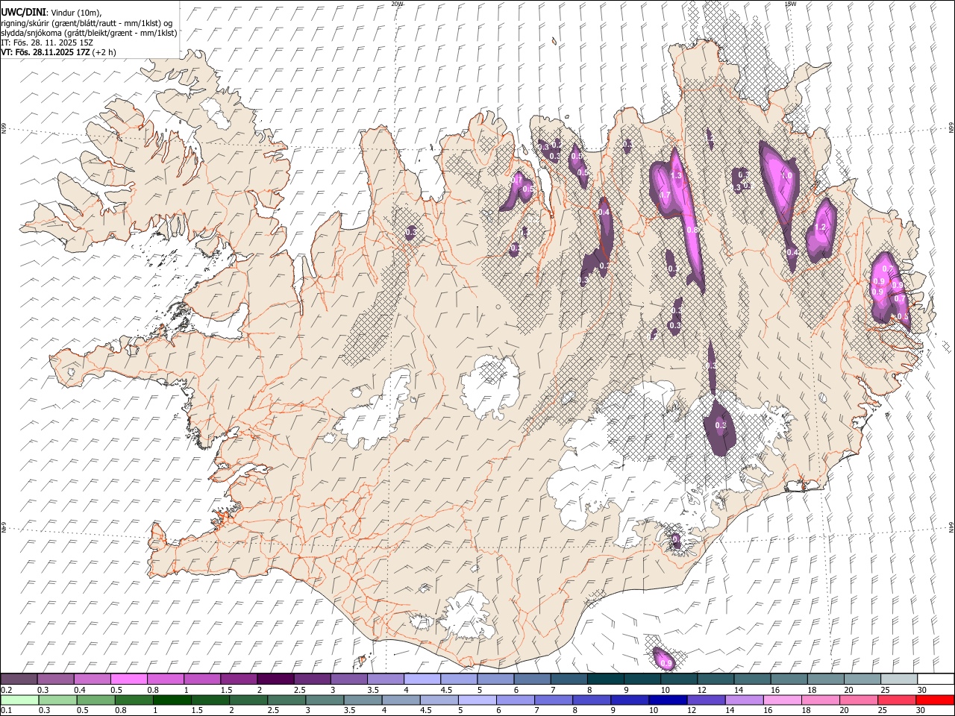
Task: Click the '1.2' snowfall value label
Action: 821,227
